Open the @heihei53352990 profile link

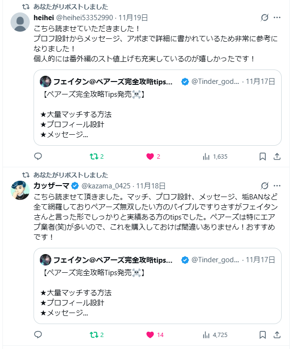tap(85, 18)
